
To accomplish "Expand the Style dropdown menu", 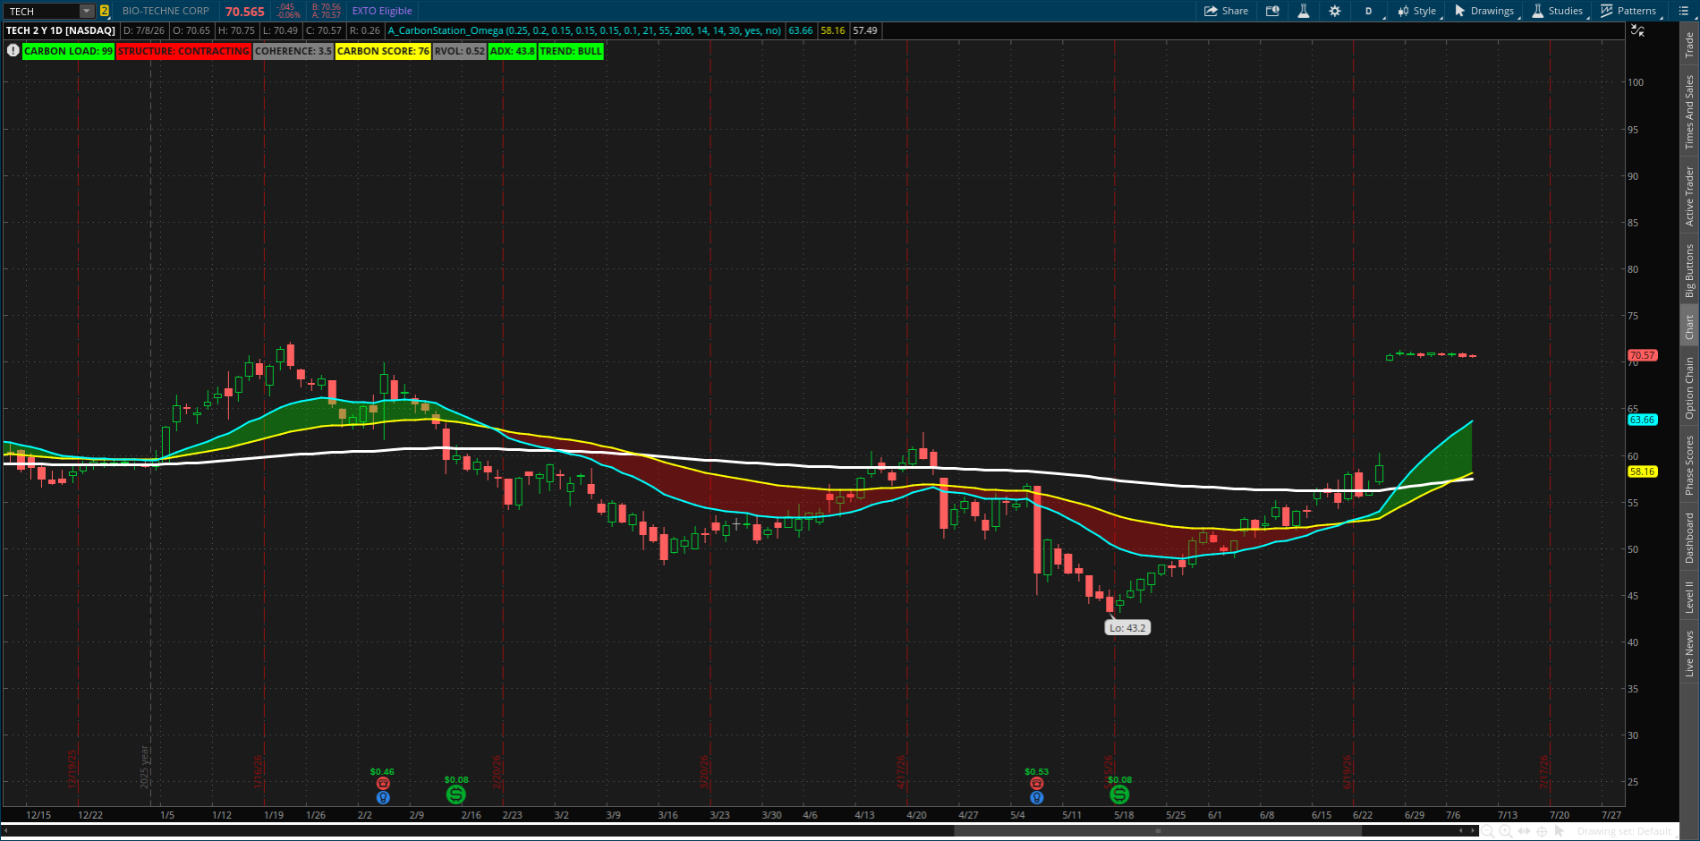I will 1418,11.
